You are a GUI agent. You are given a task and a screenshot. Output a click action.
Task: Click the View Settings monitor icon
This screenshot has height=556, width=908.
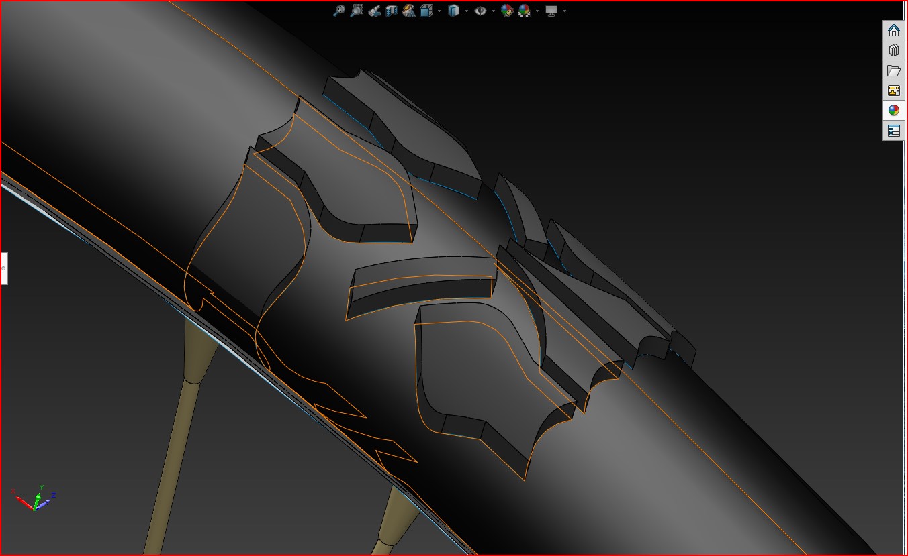click(551, 11)
